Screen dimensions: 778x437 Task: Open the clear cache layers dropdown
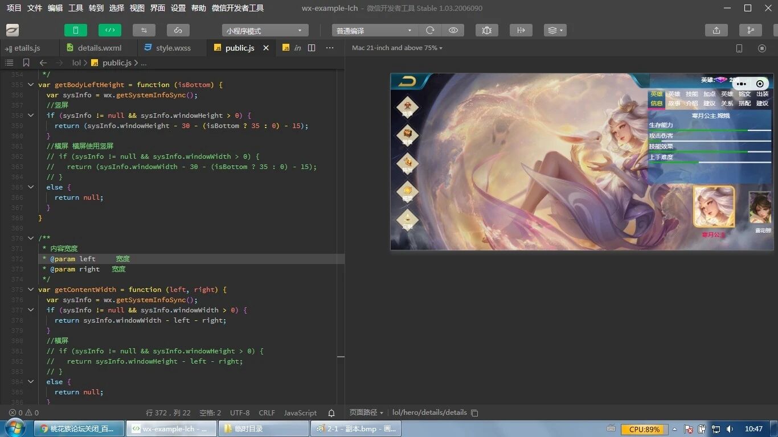555,30
